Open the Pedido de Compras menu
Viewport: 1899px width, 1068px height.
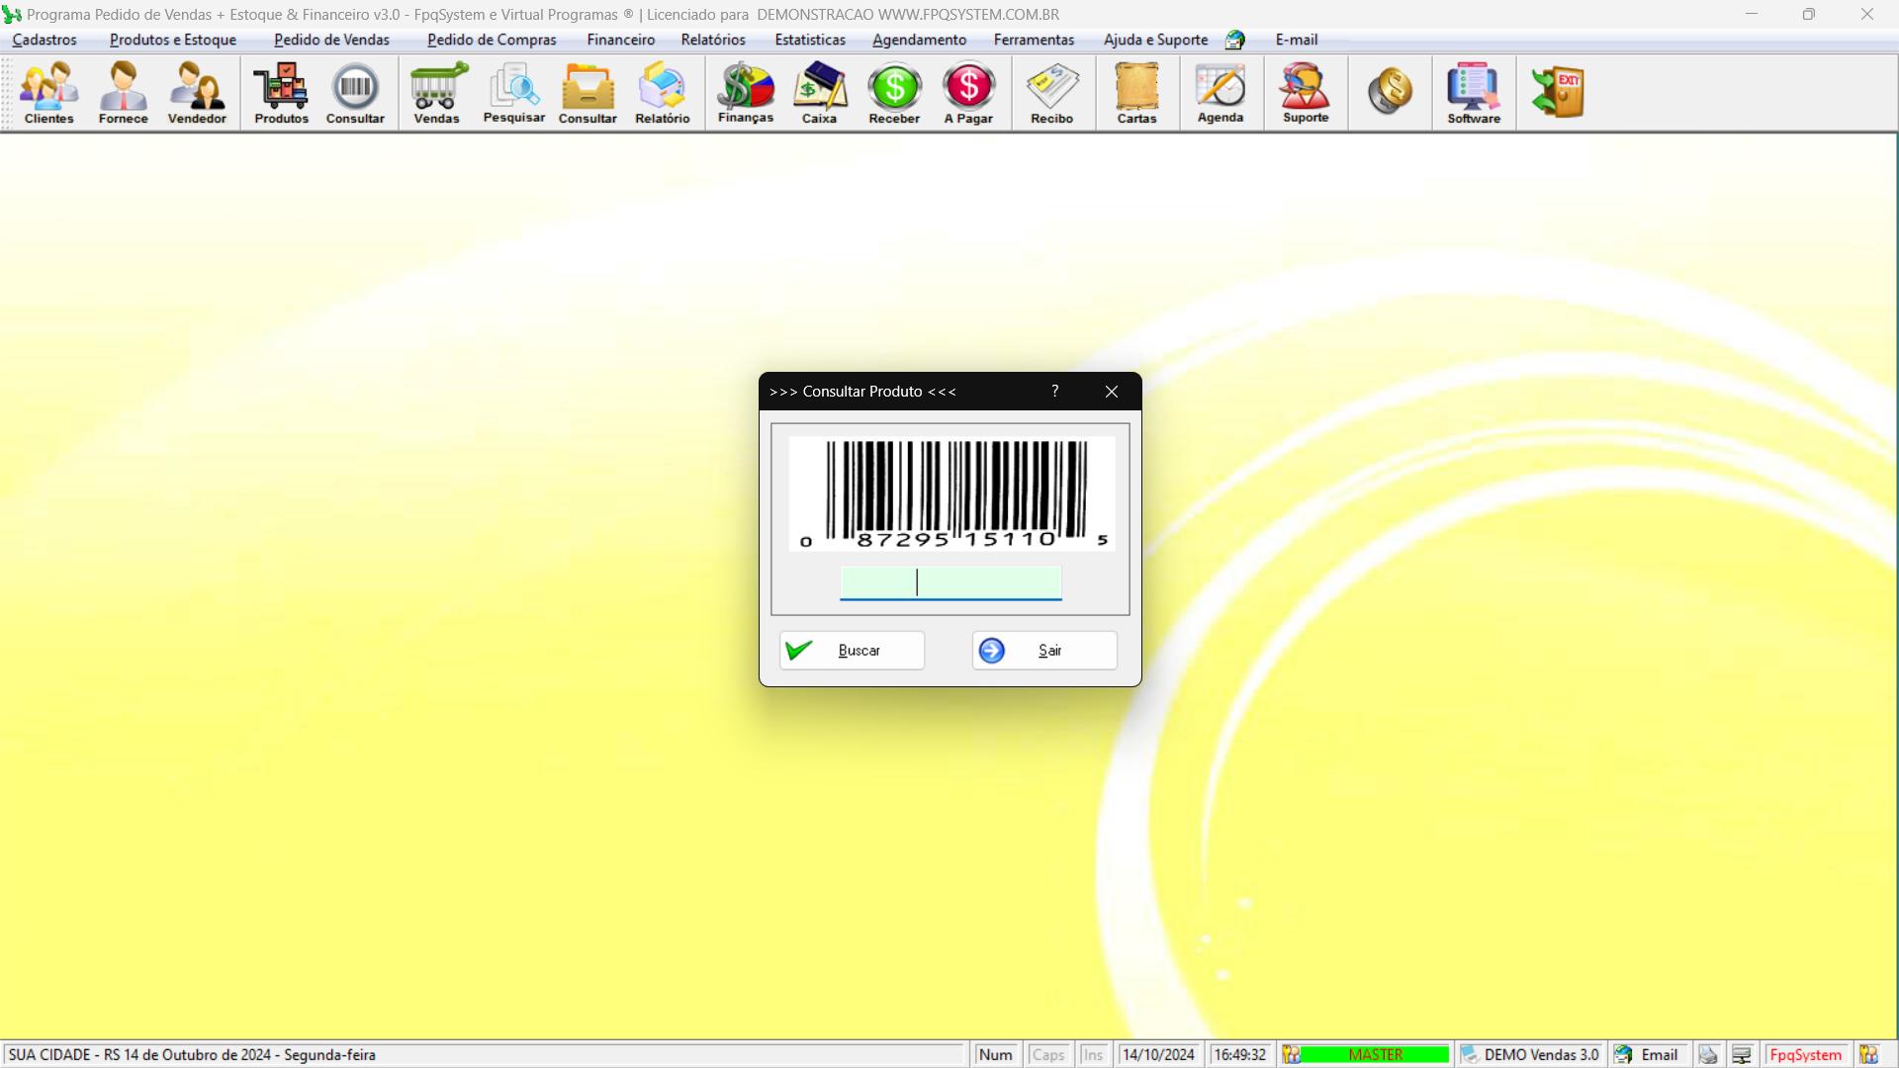point(492,40)
